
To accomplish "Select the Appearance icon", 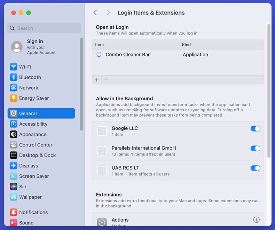I will 14,134.
